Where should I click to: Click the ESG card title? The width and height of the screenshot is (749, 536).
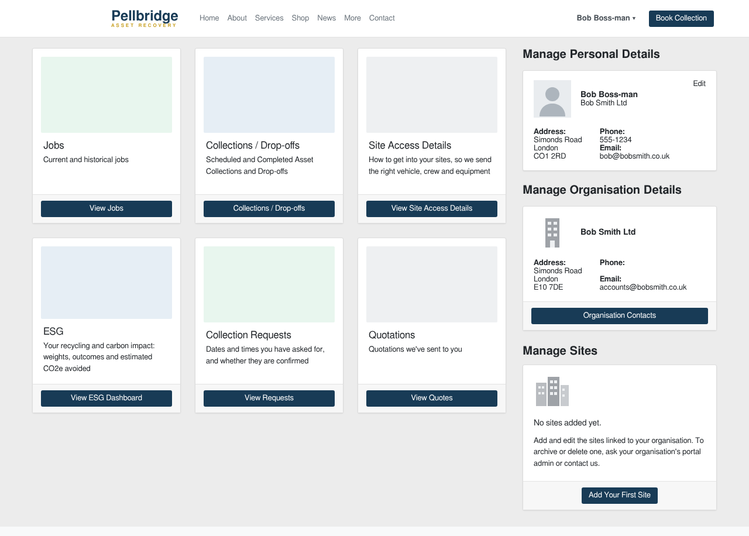(x=53, y=332)
